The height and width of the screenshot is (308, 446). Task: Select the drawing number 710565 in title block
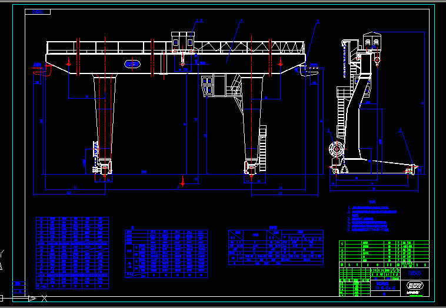pyautogui.click(x=415, y=273)
